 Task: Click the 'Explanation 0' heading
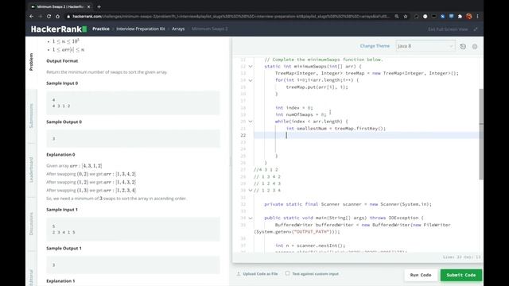60,155
